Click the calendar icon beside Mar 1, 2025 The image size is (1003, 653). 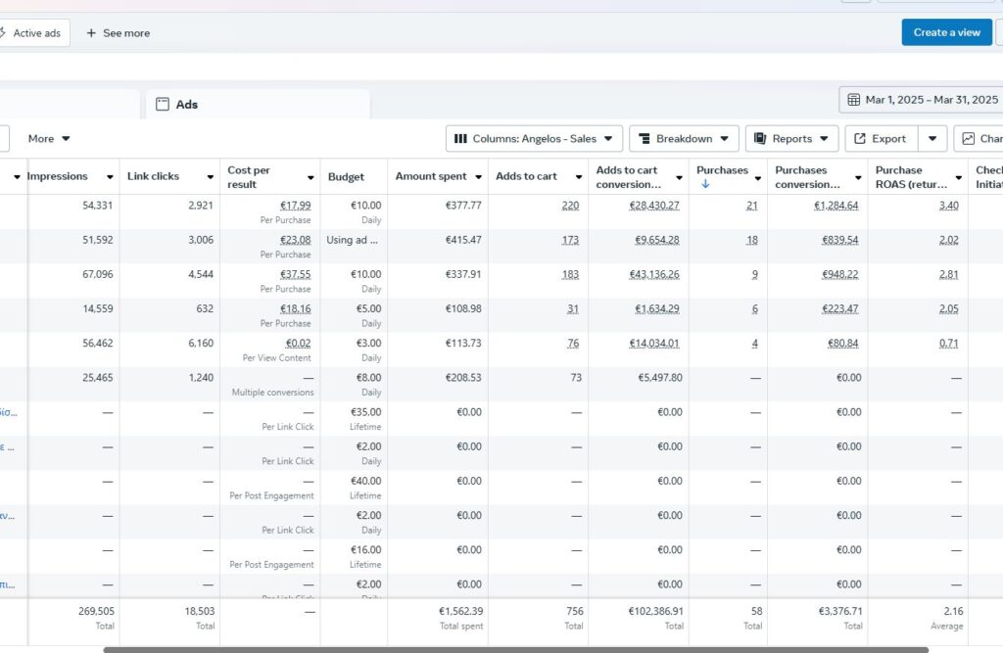[x=853, y=100]
